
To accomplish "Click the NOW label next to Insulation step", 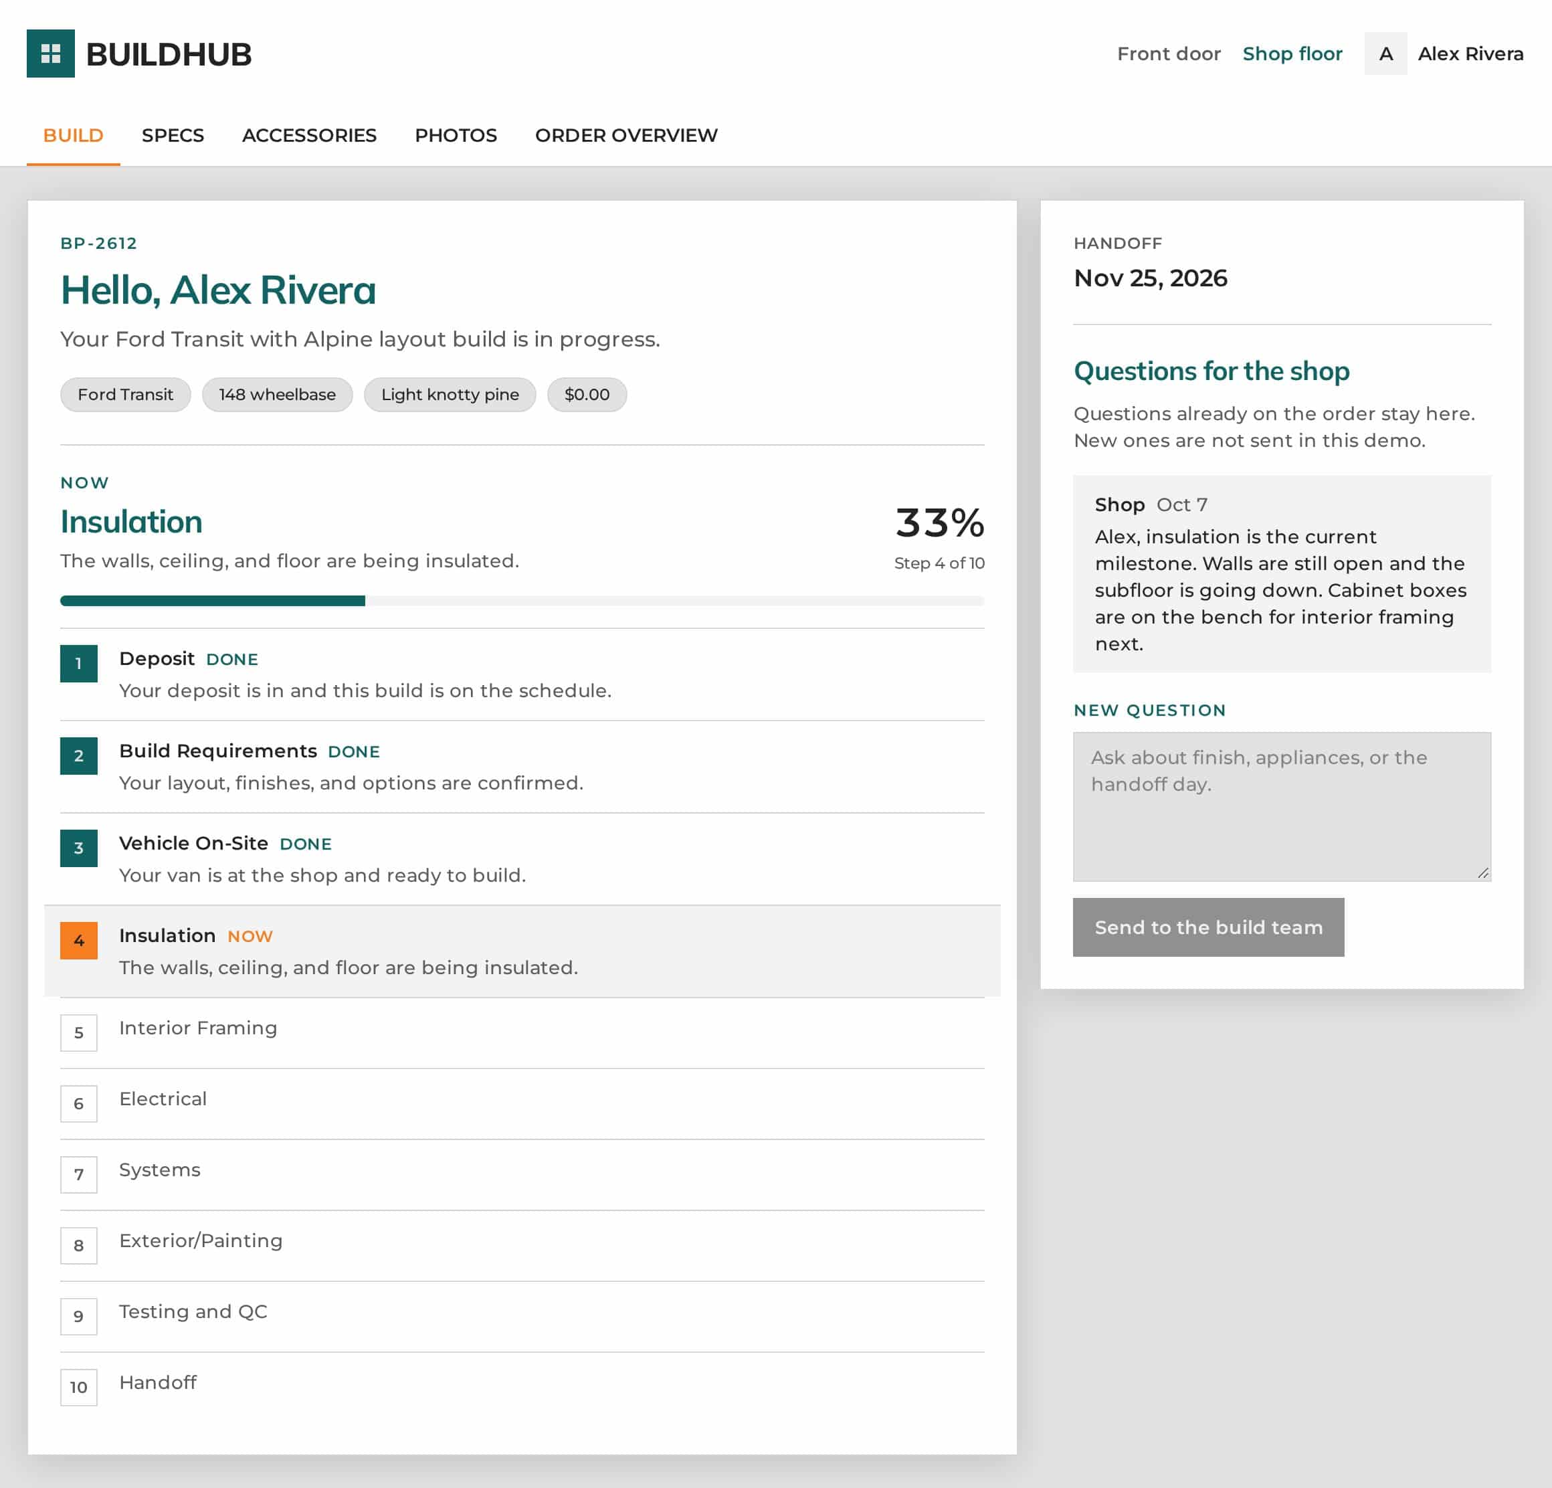I will 250,936.
